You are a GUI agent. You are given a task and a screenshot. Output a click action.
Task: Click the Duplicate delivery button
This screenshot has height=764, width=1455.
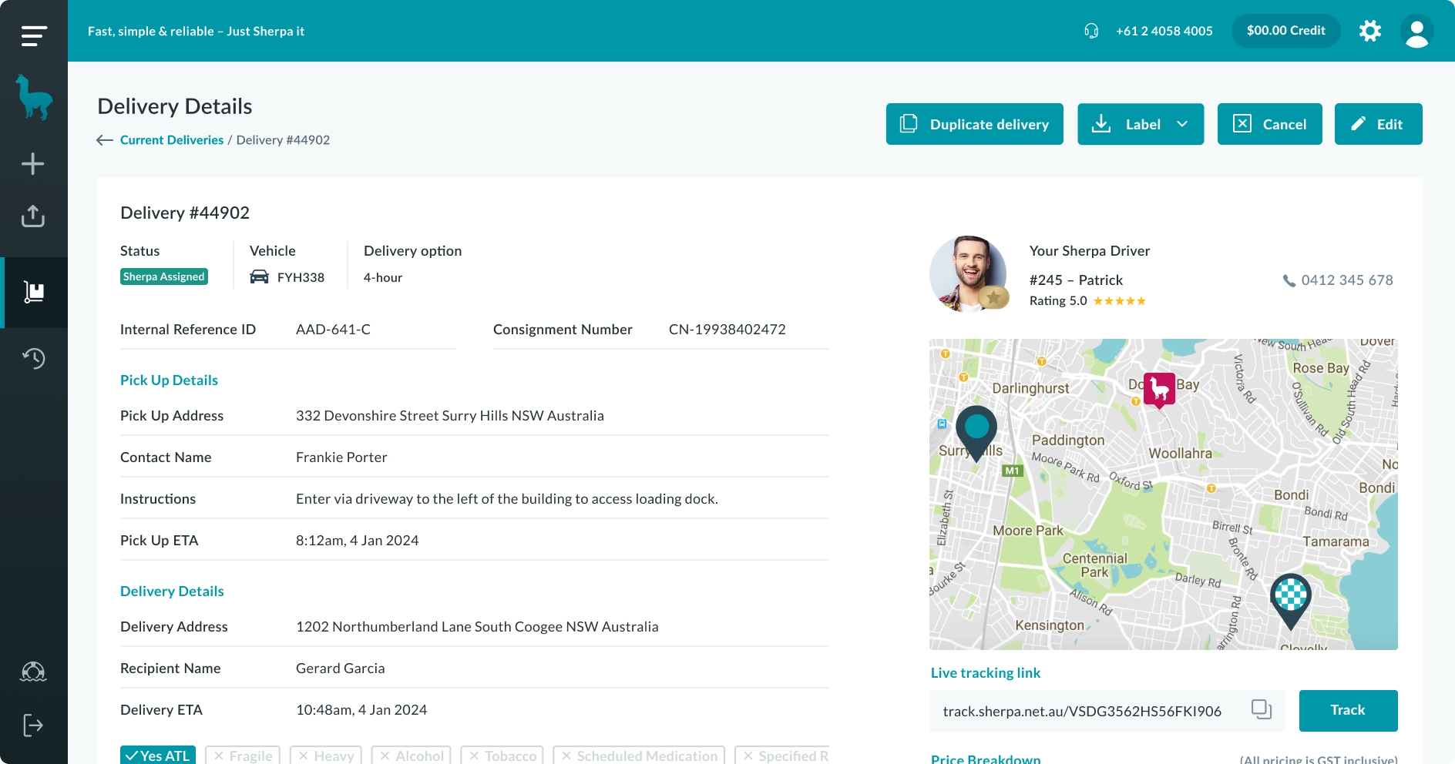point(974,124)
